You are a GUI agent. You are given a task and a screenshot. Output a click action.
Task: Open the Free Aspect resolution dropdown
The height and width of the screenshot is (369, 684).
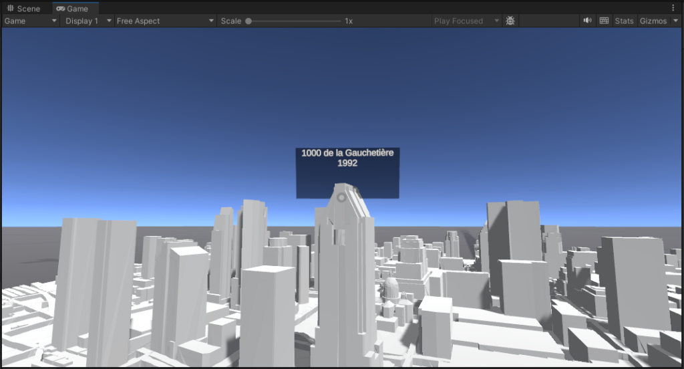point(164,21)
